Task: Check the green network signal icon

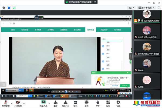Action: (x=14, y=8)
